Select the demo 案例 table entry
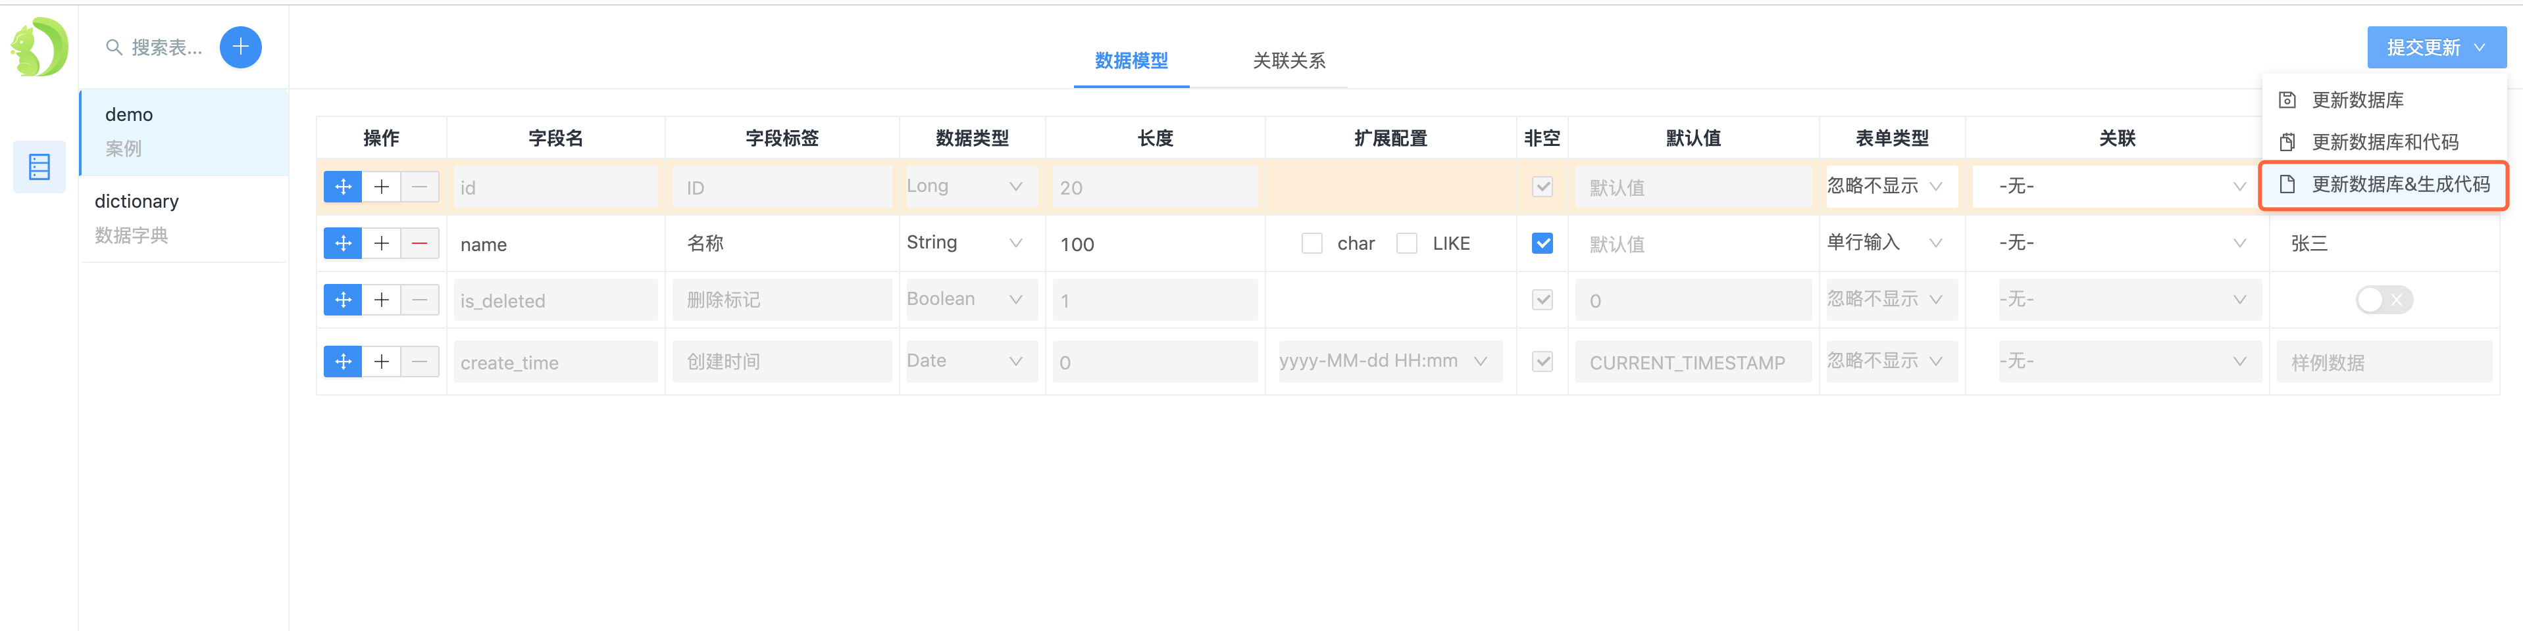Image resolution: width=2523 pixels, height=631 pixels. coord(184,132)
